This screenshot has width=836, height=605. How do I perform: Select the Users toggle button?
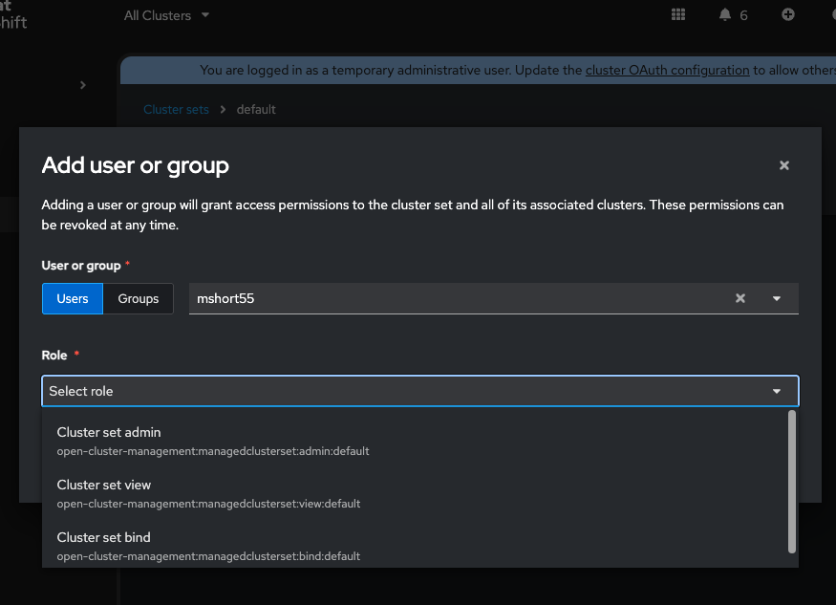pos(73,298)
